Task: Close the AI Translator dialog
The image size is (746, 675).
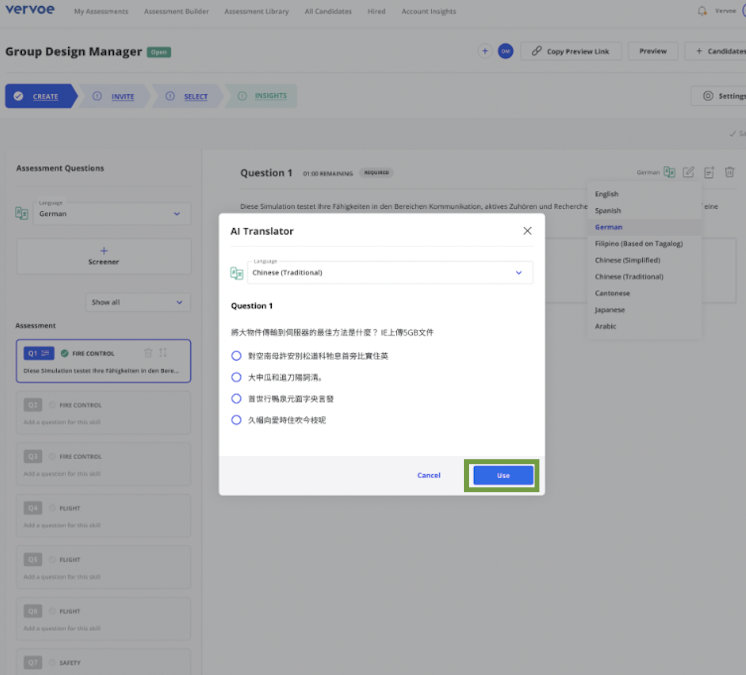Action: pos(527,231)
